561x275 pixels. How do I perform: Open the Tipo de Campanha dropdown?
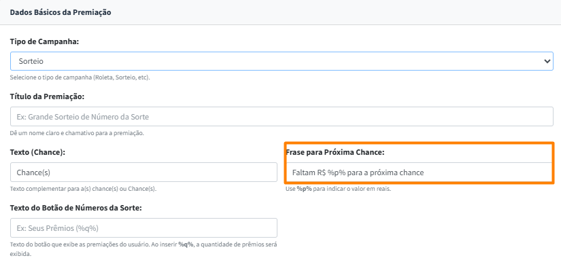pyautogui.click(x=272, y=61)
